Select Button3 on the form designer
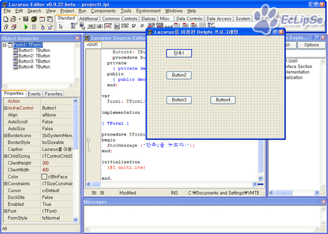 179,100
